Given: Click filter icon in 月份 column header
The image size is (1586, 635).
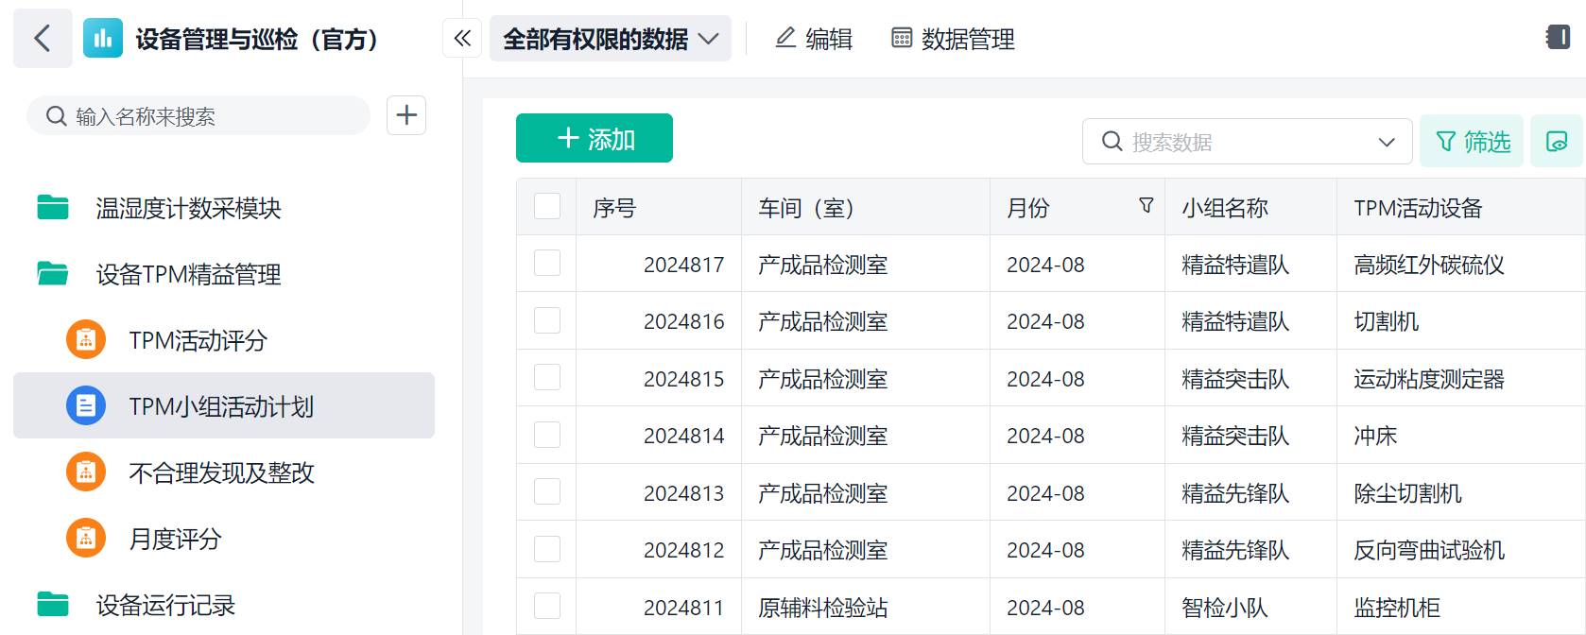Looking at the screenshot, I should click(x=1146, y=206).
